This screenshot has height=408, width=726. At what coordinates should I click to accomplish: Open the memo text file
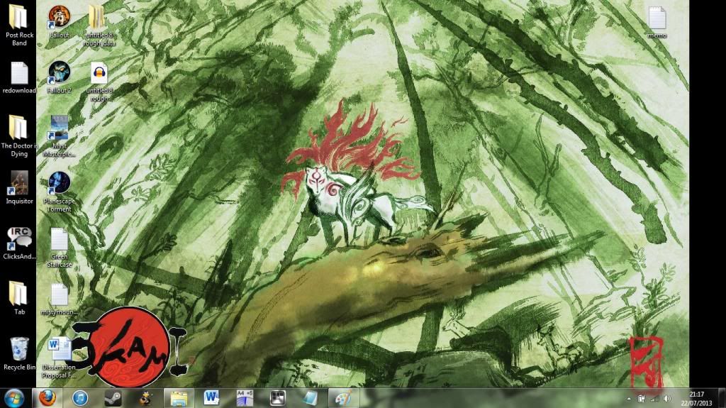point(657,22)
